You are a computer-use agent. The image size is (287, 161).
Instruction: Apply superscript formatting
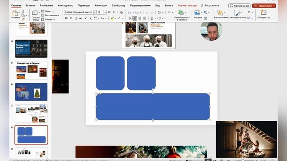(86, 18)
